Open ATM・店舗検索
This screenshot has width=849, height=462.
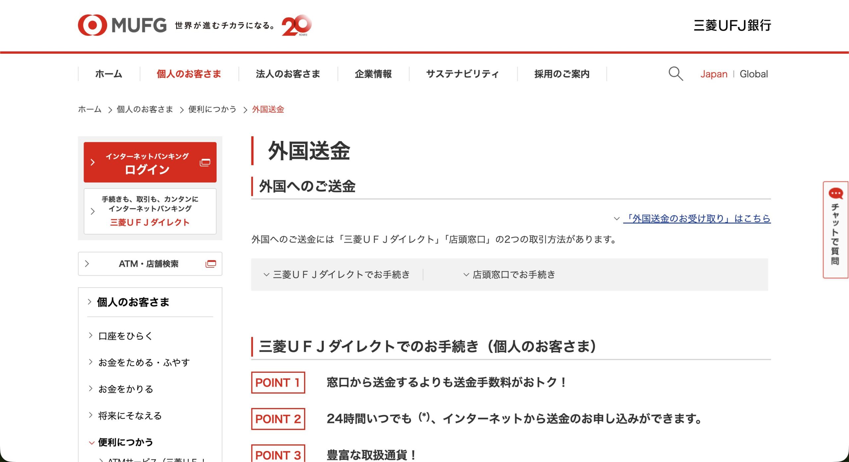pyautogui.click(x=150, y=264)
